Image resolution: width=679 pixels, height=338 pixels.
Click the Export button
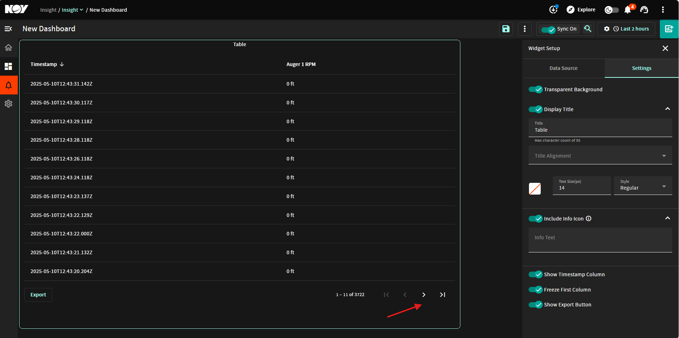coord(38,295)
